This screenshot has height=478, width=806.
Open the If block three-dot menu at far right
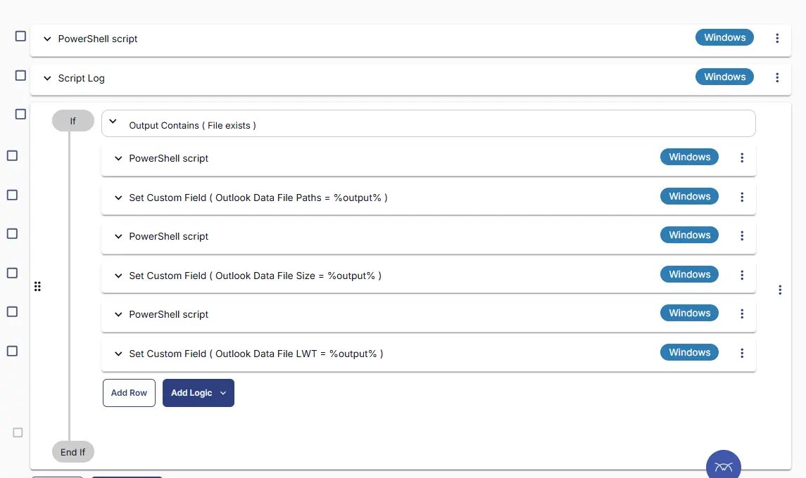[x=780, y=290]
